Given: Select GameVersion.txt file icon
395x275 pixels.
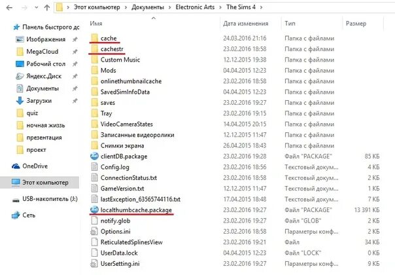Looking at the screenshot, I should coord(94,189).
